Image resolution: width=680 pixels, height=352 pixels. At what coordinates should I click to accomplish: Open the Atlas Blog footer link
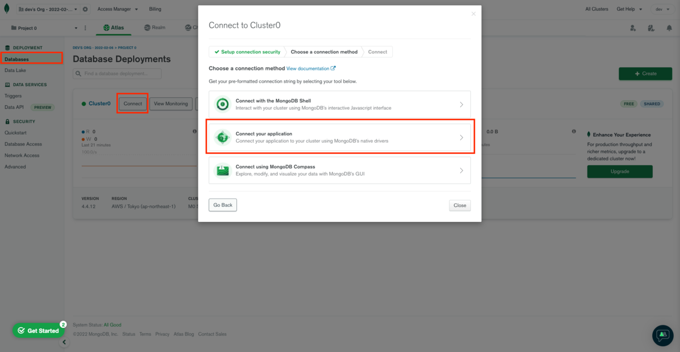point(184,334)
